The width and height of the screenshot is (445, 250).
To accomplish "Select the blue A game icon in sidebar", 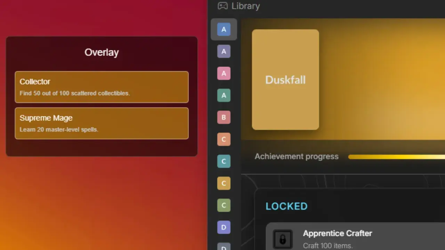I will coord(224,30).
